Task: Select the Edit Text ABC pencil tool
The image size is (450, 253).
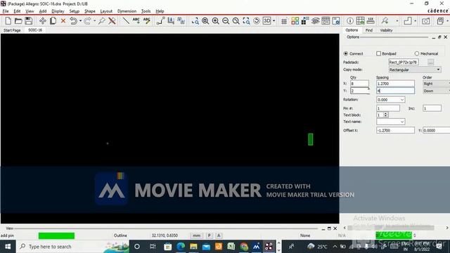Action: coord(147,21)
